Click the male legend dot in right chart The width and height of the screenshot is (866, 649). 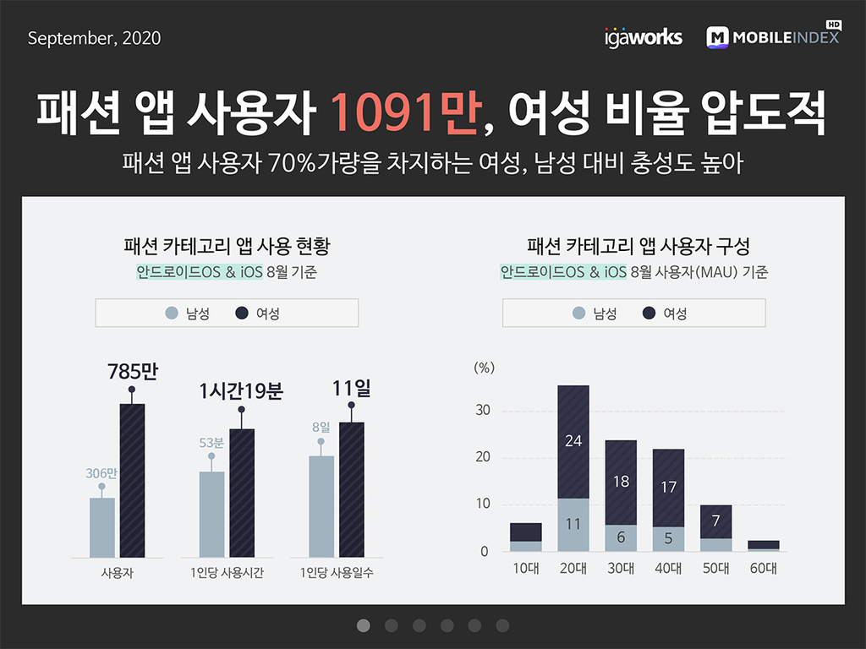[578, 313]
